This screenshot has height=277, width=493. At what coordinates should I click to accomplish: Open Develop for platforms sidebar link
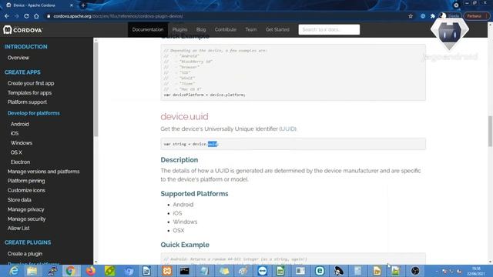coord(34,113)
